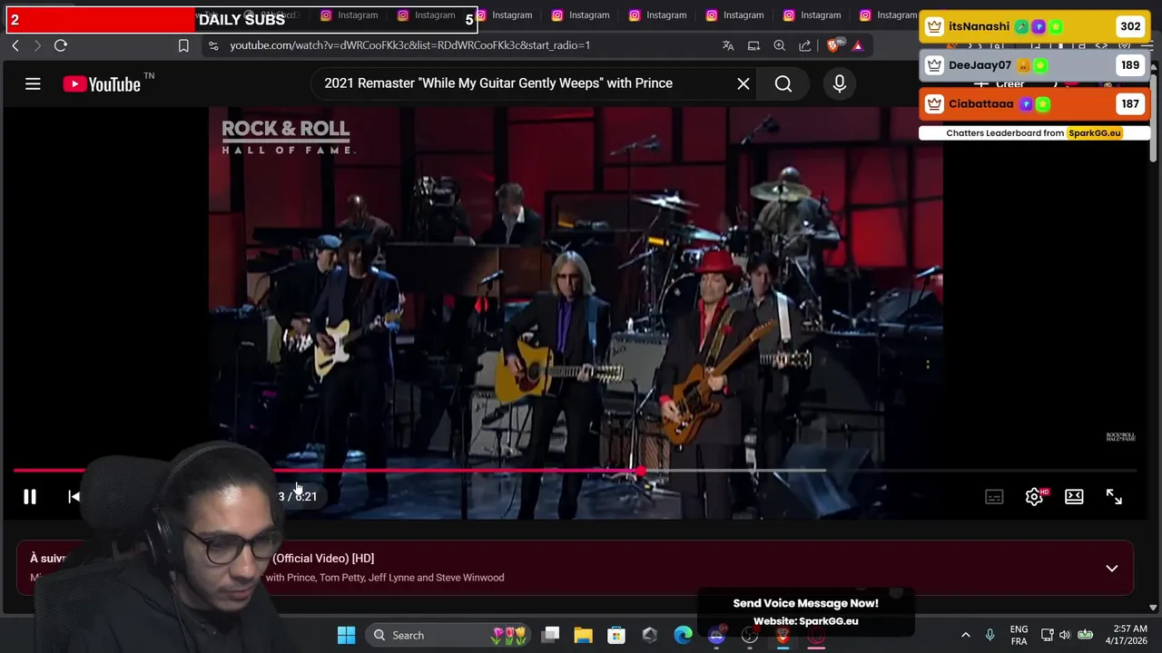1162x653 pixels.
Task: Click the progress bar scrubber handle
Action: tap(642, 471)
